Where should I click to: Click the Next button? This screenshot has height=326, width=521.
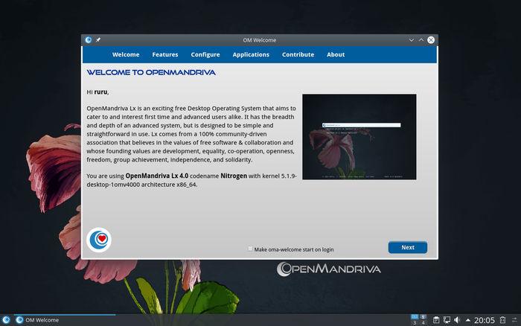tap(407, 247)
